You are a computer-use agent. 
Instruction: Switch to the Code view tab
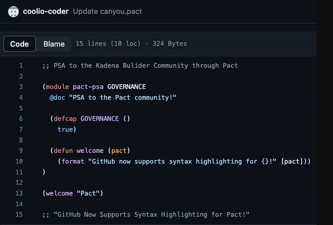(x=19, y=44)
